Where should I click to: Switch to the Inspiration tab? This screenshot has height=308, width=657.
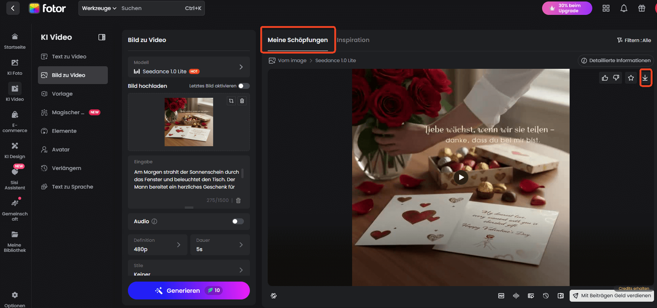[x=353, y=40]
